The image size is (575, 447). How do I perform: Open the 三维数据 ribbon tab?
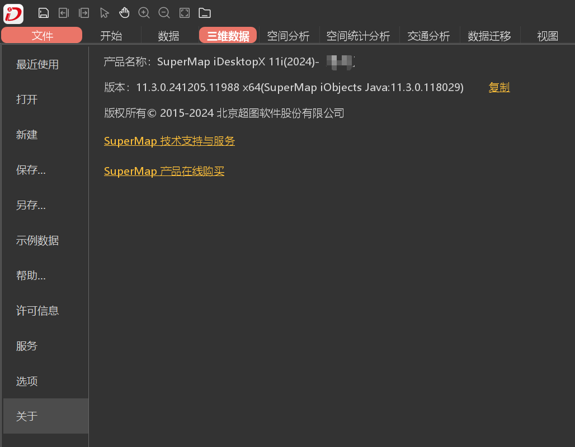coord(228,36)
